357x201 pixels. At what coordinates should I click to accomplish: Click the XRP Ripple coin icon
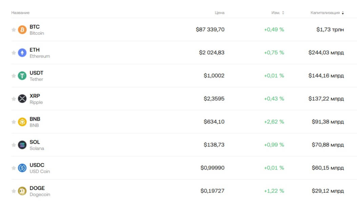pyautogui.click(x=22, y=99)
